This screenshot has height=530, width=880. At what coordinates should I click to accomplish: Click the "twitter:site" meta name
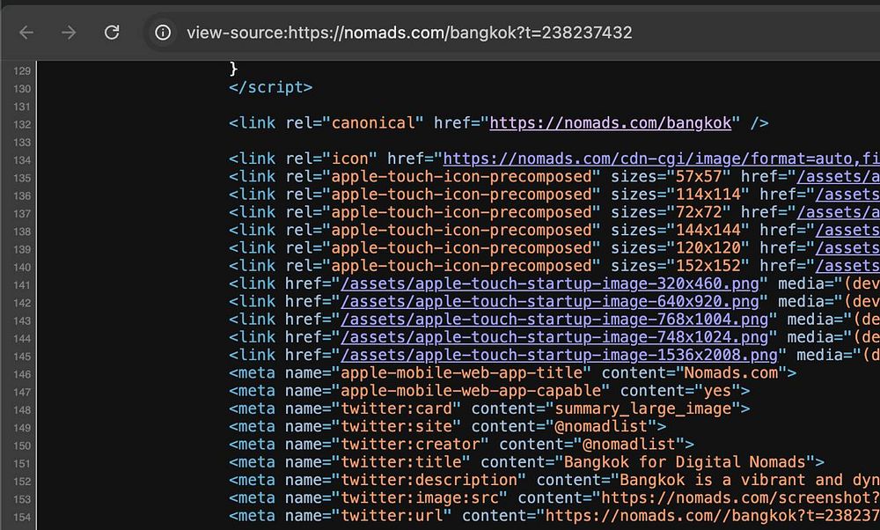tap(396, 427)
